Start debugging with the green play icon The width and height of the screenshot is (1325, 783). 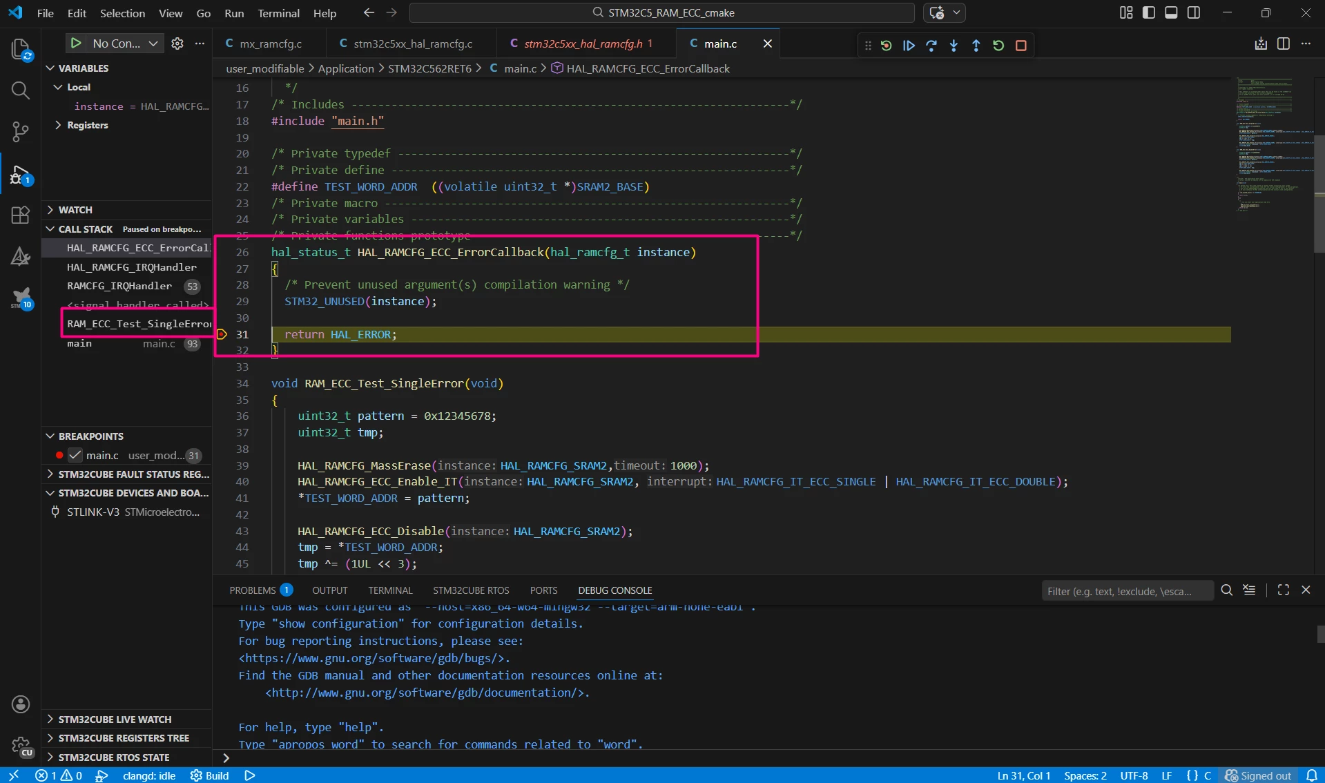coord(76,43)
